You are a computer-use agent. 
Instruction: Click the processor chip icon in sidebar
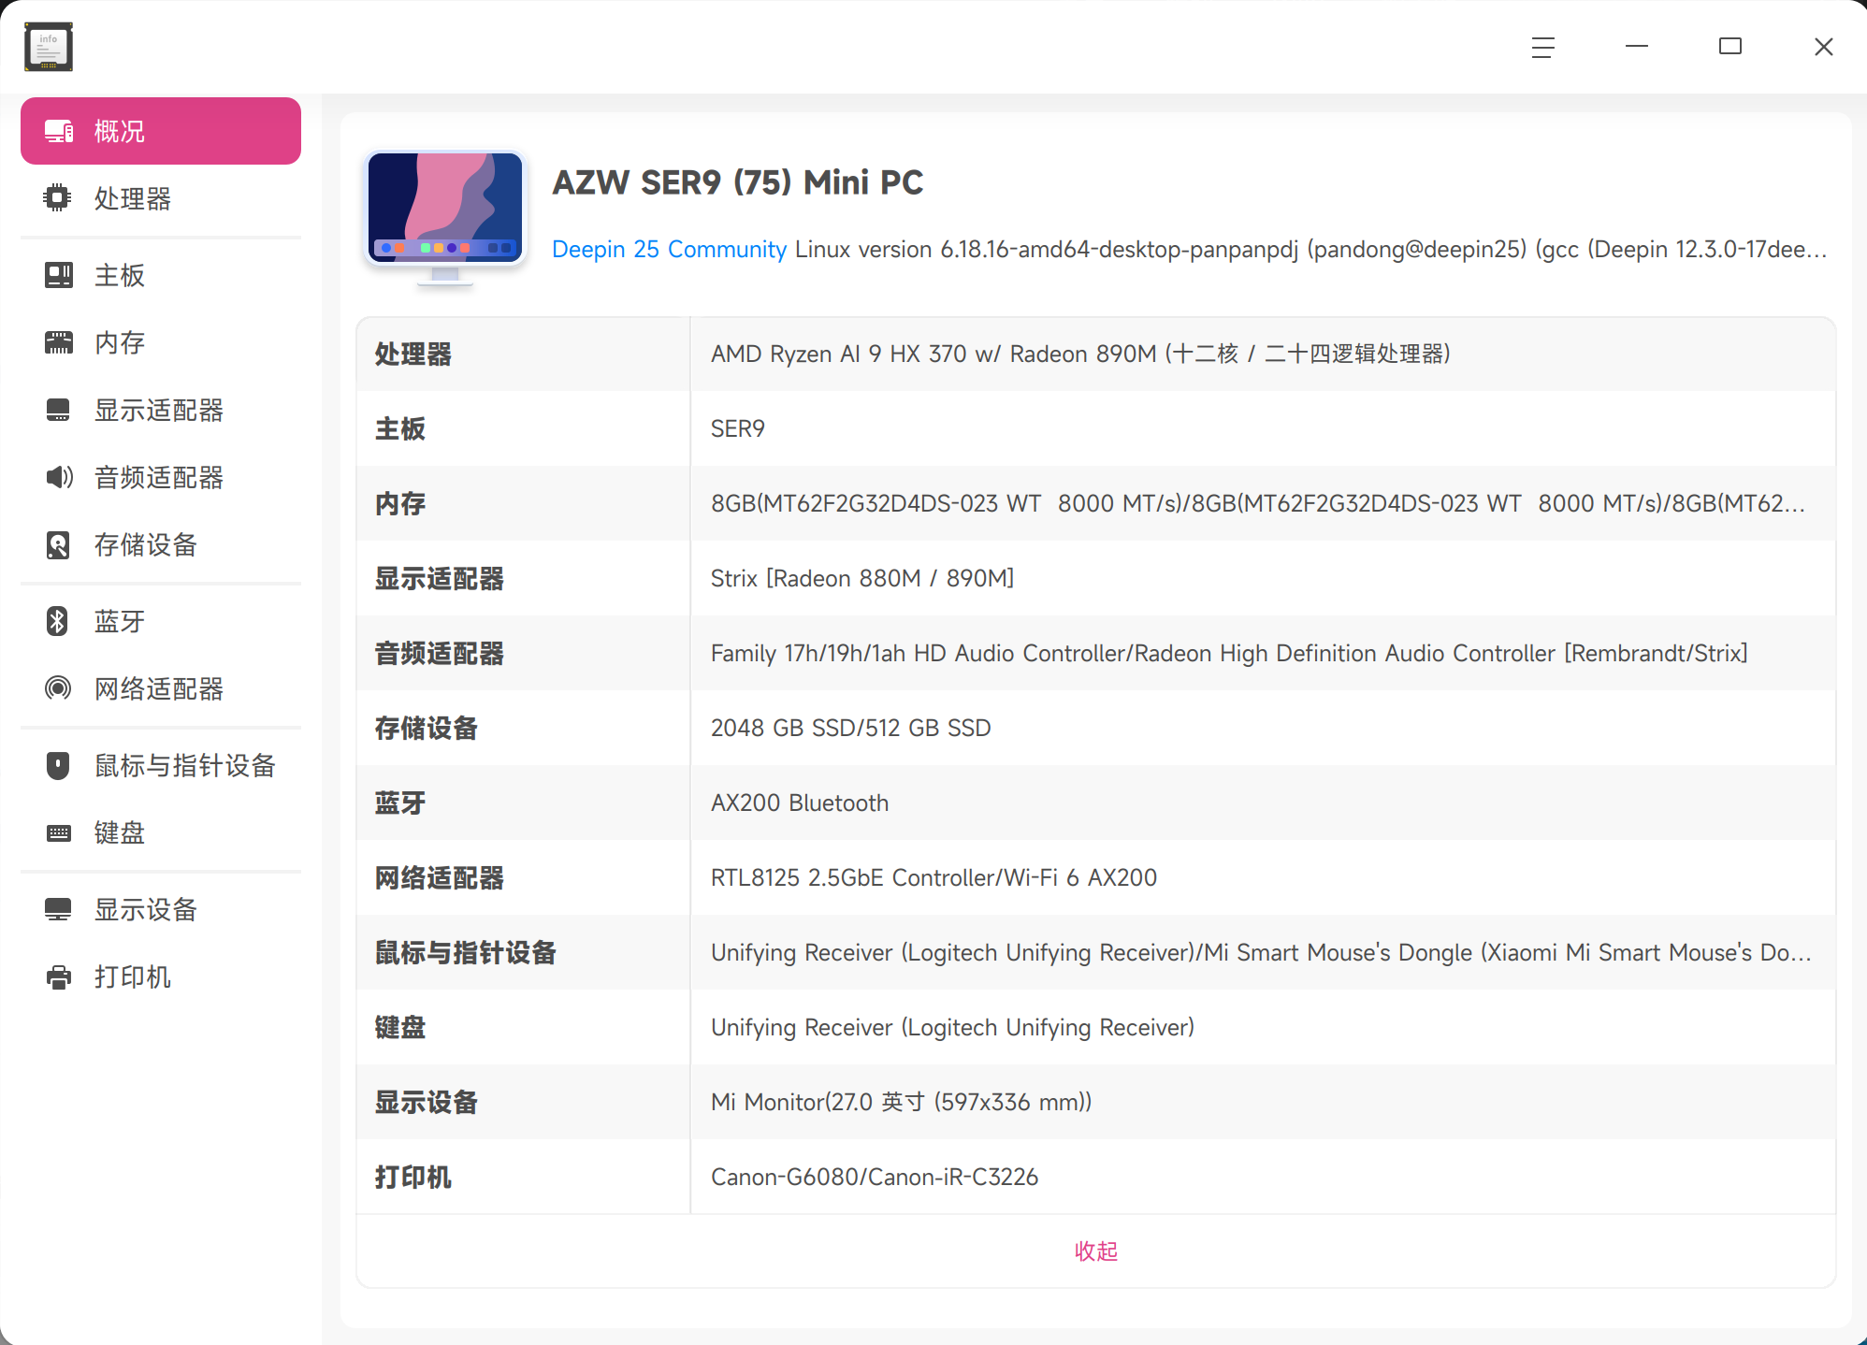pos(58,198)
